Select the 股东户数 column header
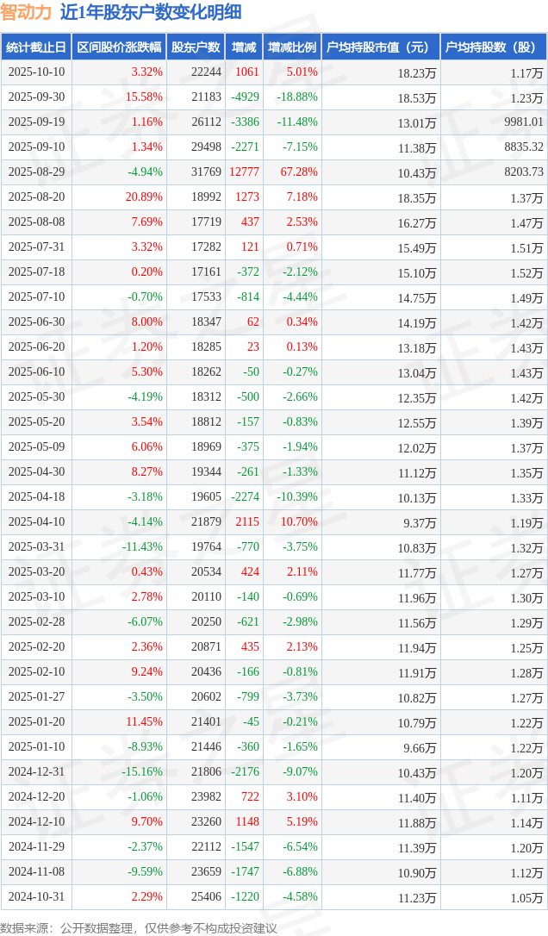This screenshot has width=548, height=936. (x=196, y=47)
